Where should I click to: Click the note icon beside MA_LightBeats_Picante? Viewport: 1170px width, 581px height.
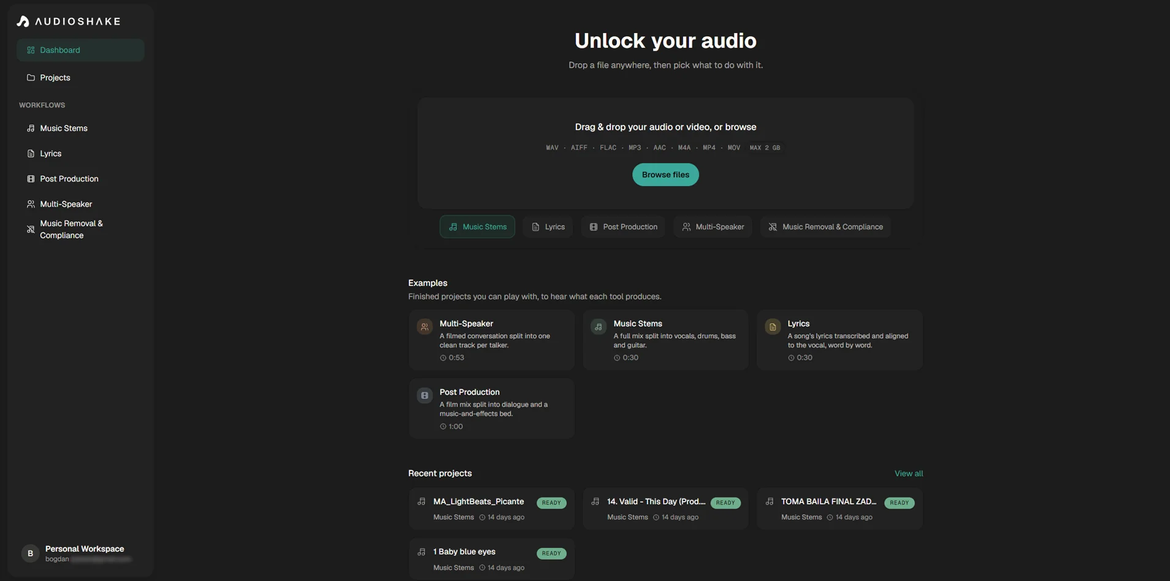(x=421, y=501)
